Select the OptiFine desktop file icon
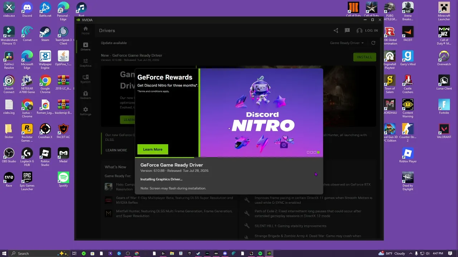Viewport: 458px width, 257px height. [x=63, y=58]
